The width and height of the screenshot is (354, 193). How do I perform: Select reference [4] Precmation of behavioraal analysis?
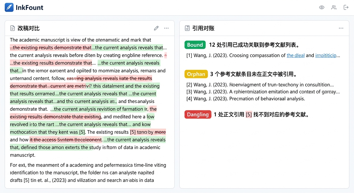[x=245, y=99]
